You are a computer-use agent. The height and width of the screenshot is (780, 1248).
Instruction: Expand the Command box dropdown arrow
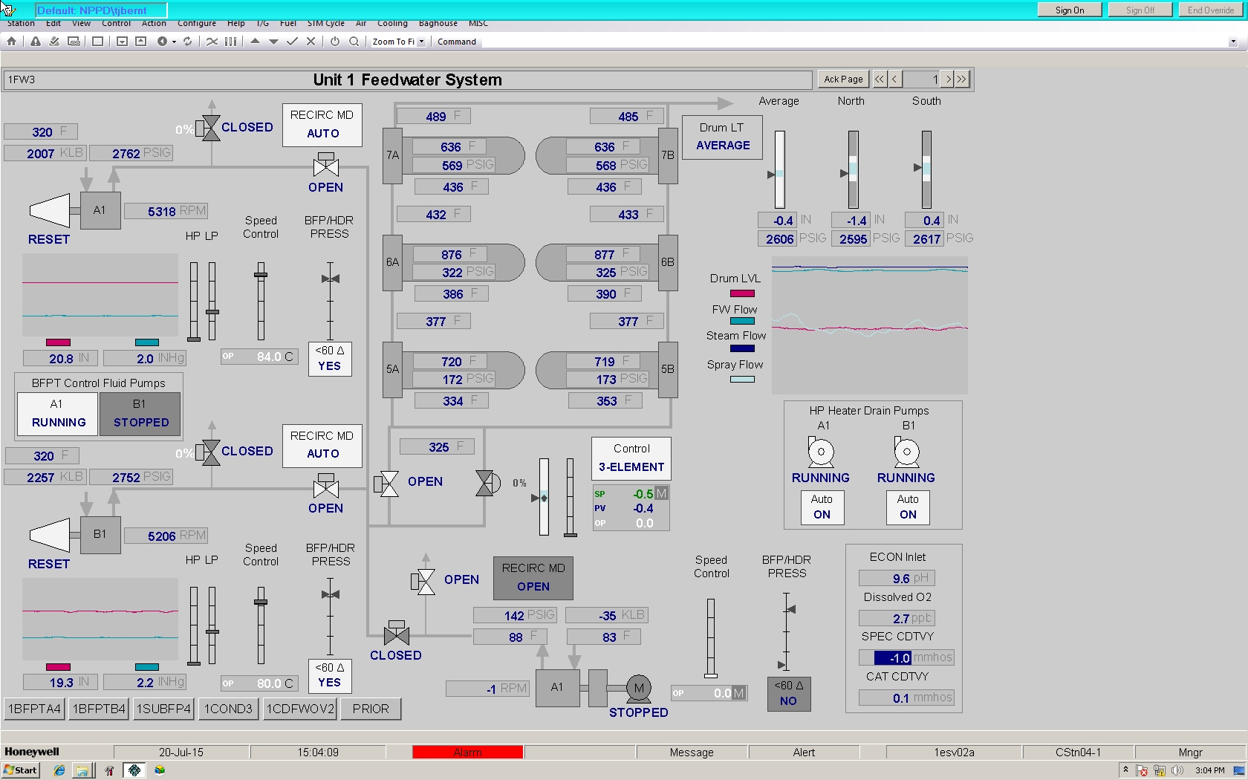[x=1233, y=42]
